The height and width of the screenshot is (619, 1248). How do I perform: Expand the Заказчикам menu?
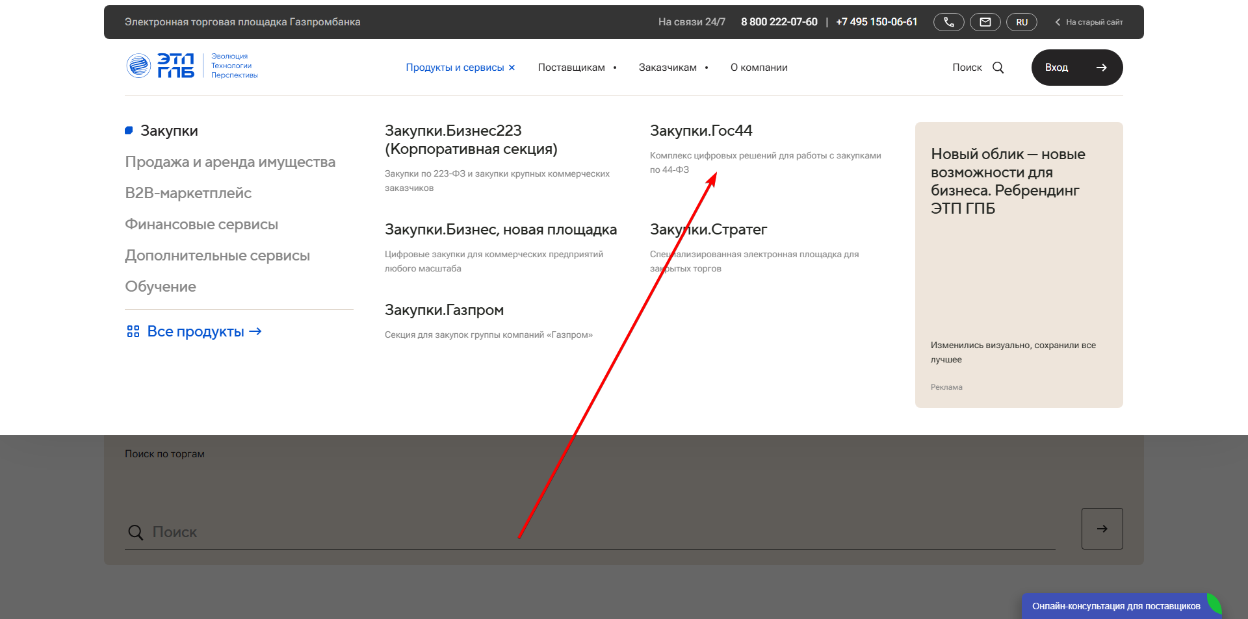[673, 68]
